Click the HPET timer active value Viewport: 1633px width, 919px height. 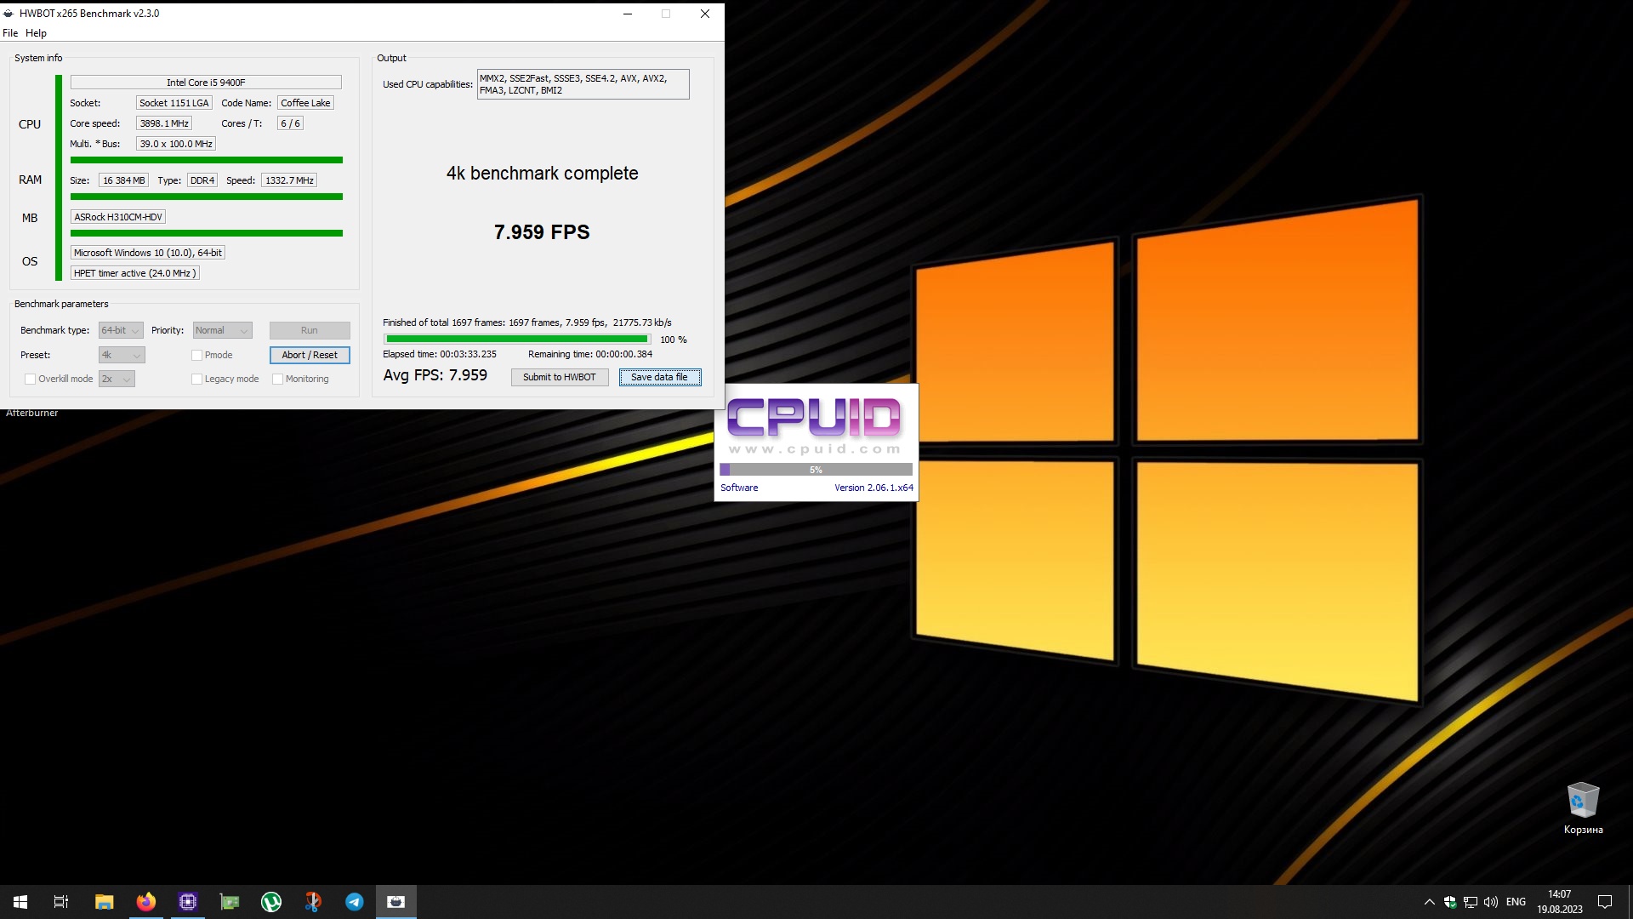pos(135,273)
